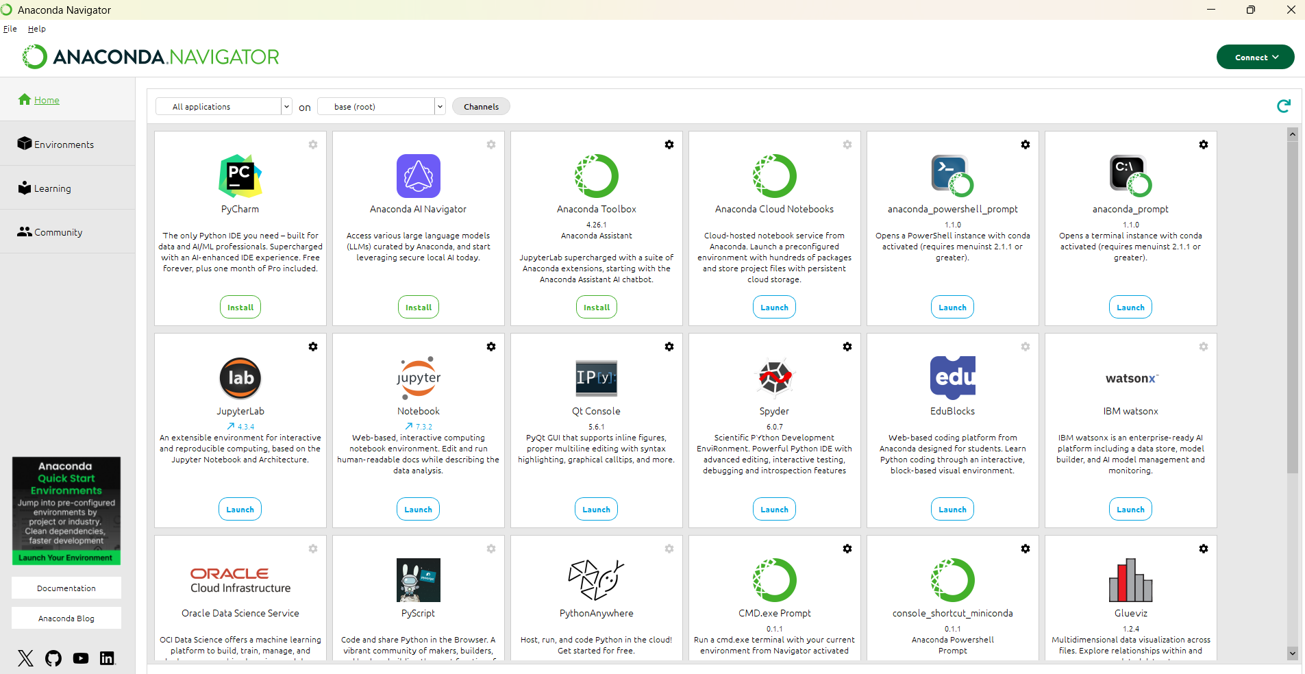Open the Connect dropdown button
This screenshot has width=1305, height=674.
1255,57
